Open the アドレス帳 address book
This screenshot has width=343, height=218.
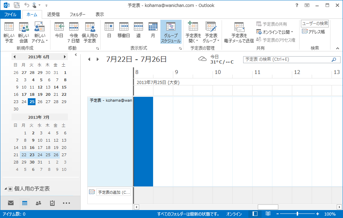[313, 32]
